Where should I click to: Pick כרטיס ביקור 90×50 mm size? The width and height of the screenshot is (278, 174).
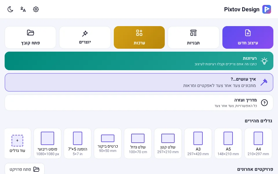point(108,144)
